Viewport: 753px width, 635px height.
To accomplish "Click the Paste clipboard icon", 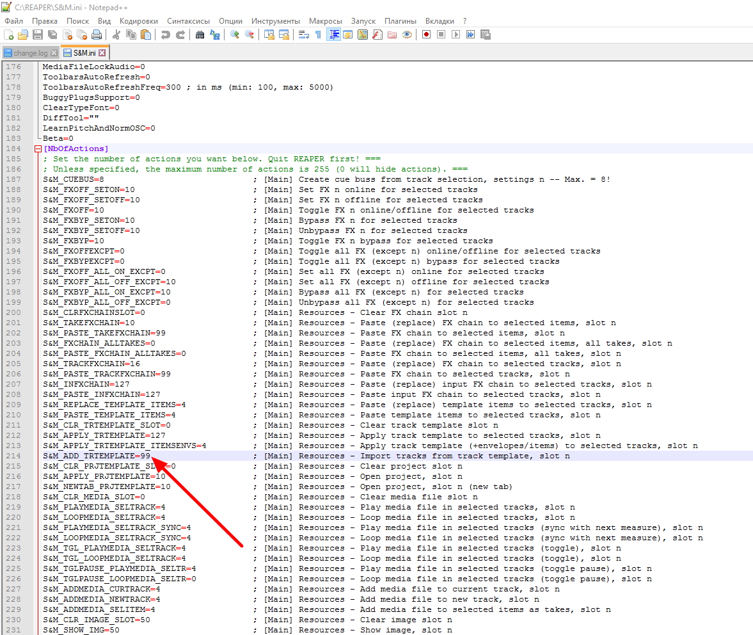I will click(145, 35).
